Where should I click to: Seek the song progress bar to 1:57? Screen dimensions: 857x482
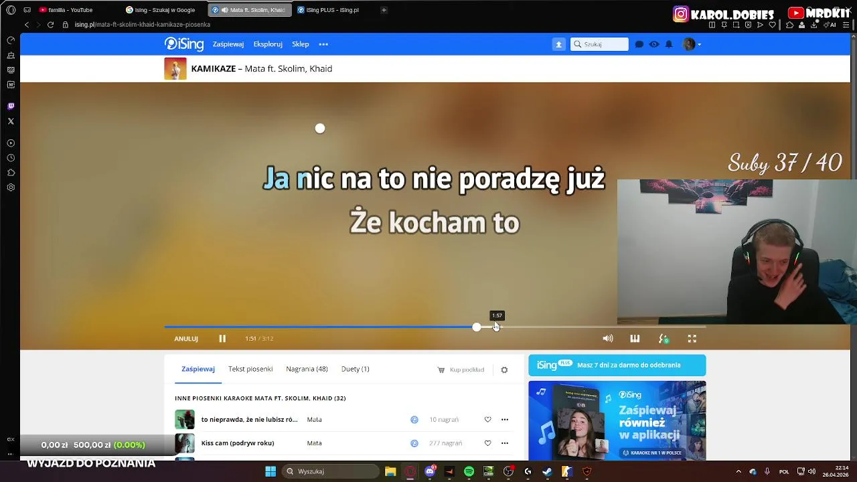coord(496,327)
